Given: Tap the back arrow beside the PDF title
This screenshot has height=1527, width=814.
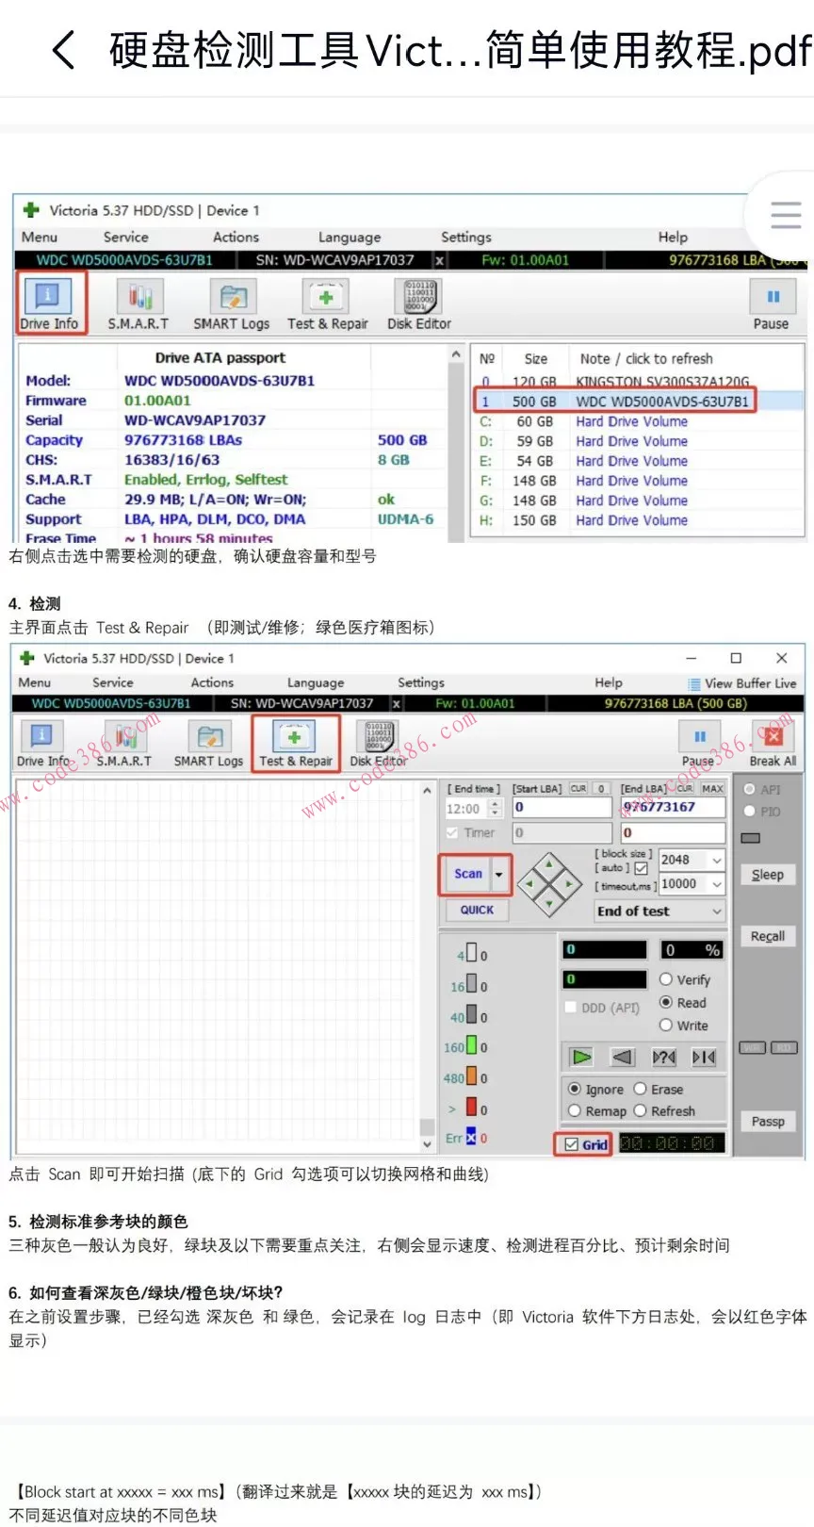Looking at the screenshot, I should [63, 50].
